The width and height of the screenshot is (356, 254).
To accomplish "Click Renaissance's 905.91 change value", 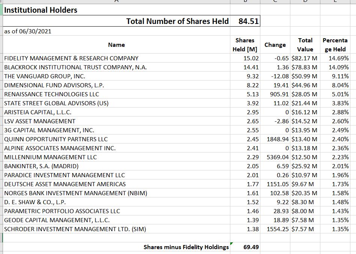I will (x=275, y=94).
